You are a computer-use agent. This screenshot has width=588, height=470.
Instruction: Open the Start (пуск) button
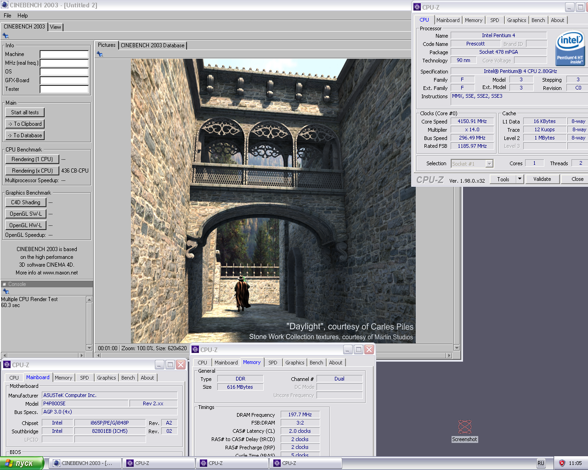22,463
